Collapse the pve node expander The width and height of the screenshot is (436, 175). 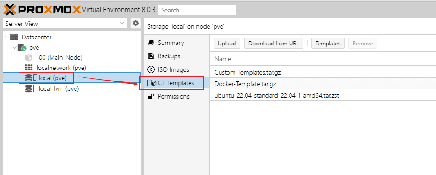pos(14,48)
